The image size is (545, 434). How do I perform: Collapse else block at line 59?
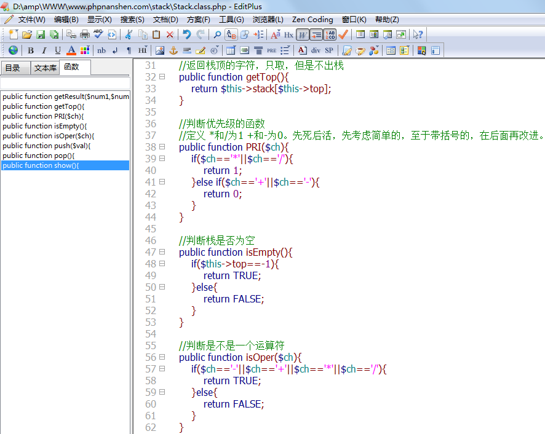[162, 392]
